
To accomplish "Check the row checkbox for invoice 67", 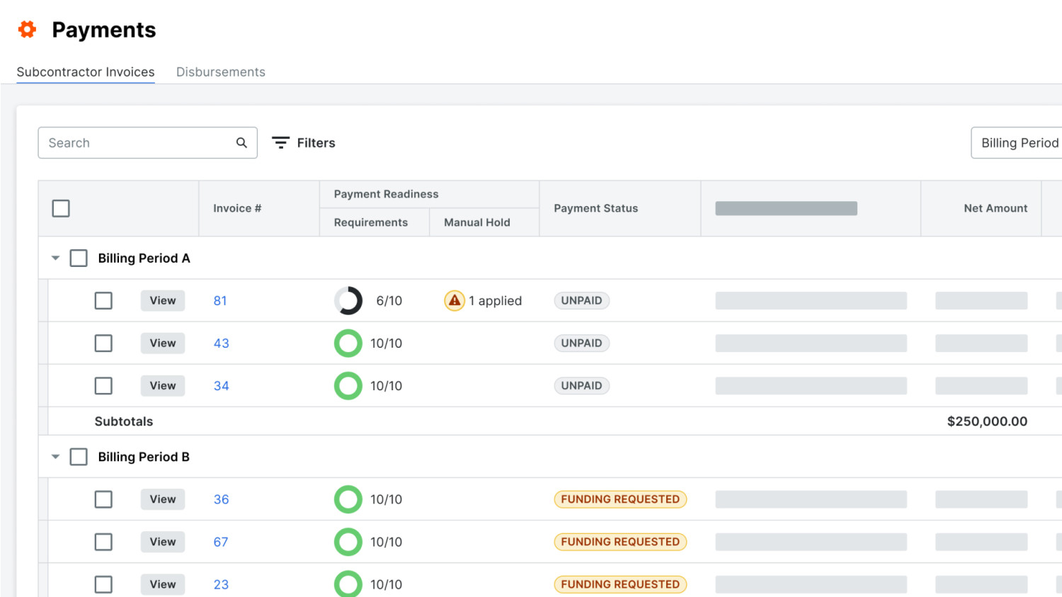I will [103, 541].
